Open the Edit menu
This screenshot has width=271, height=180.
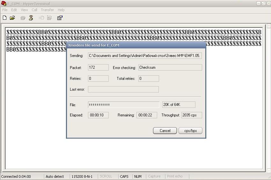pos(14,10)
